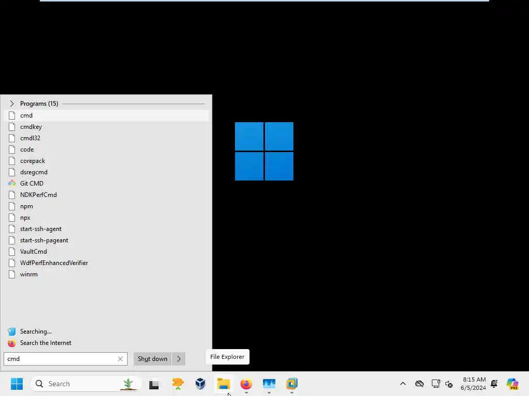
Task: Click the file icon beside npx
Action: 12,218
